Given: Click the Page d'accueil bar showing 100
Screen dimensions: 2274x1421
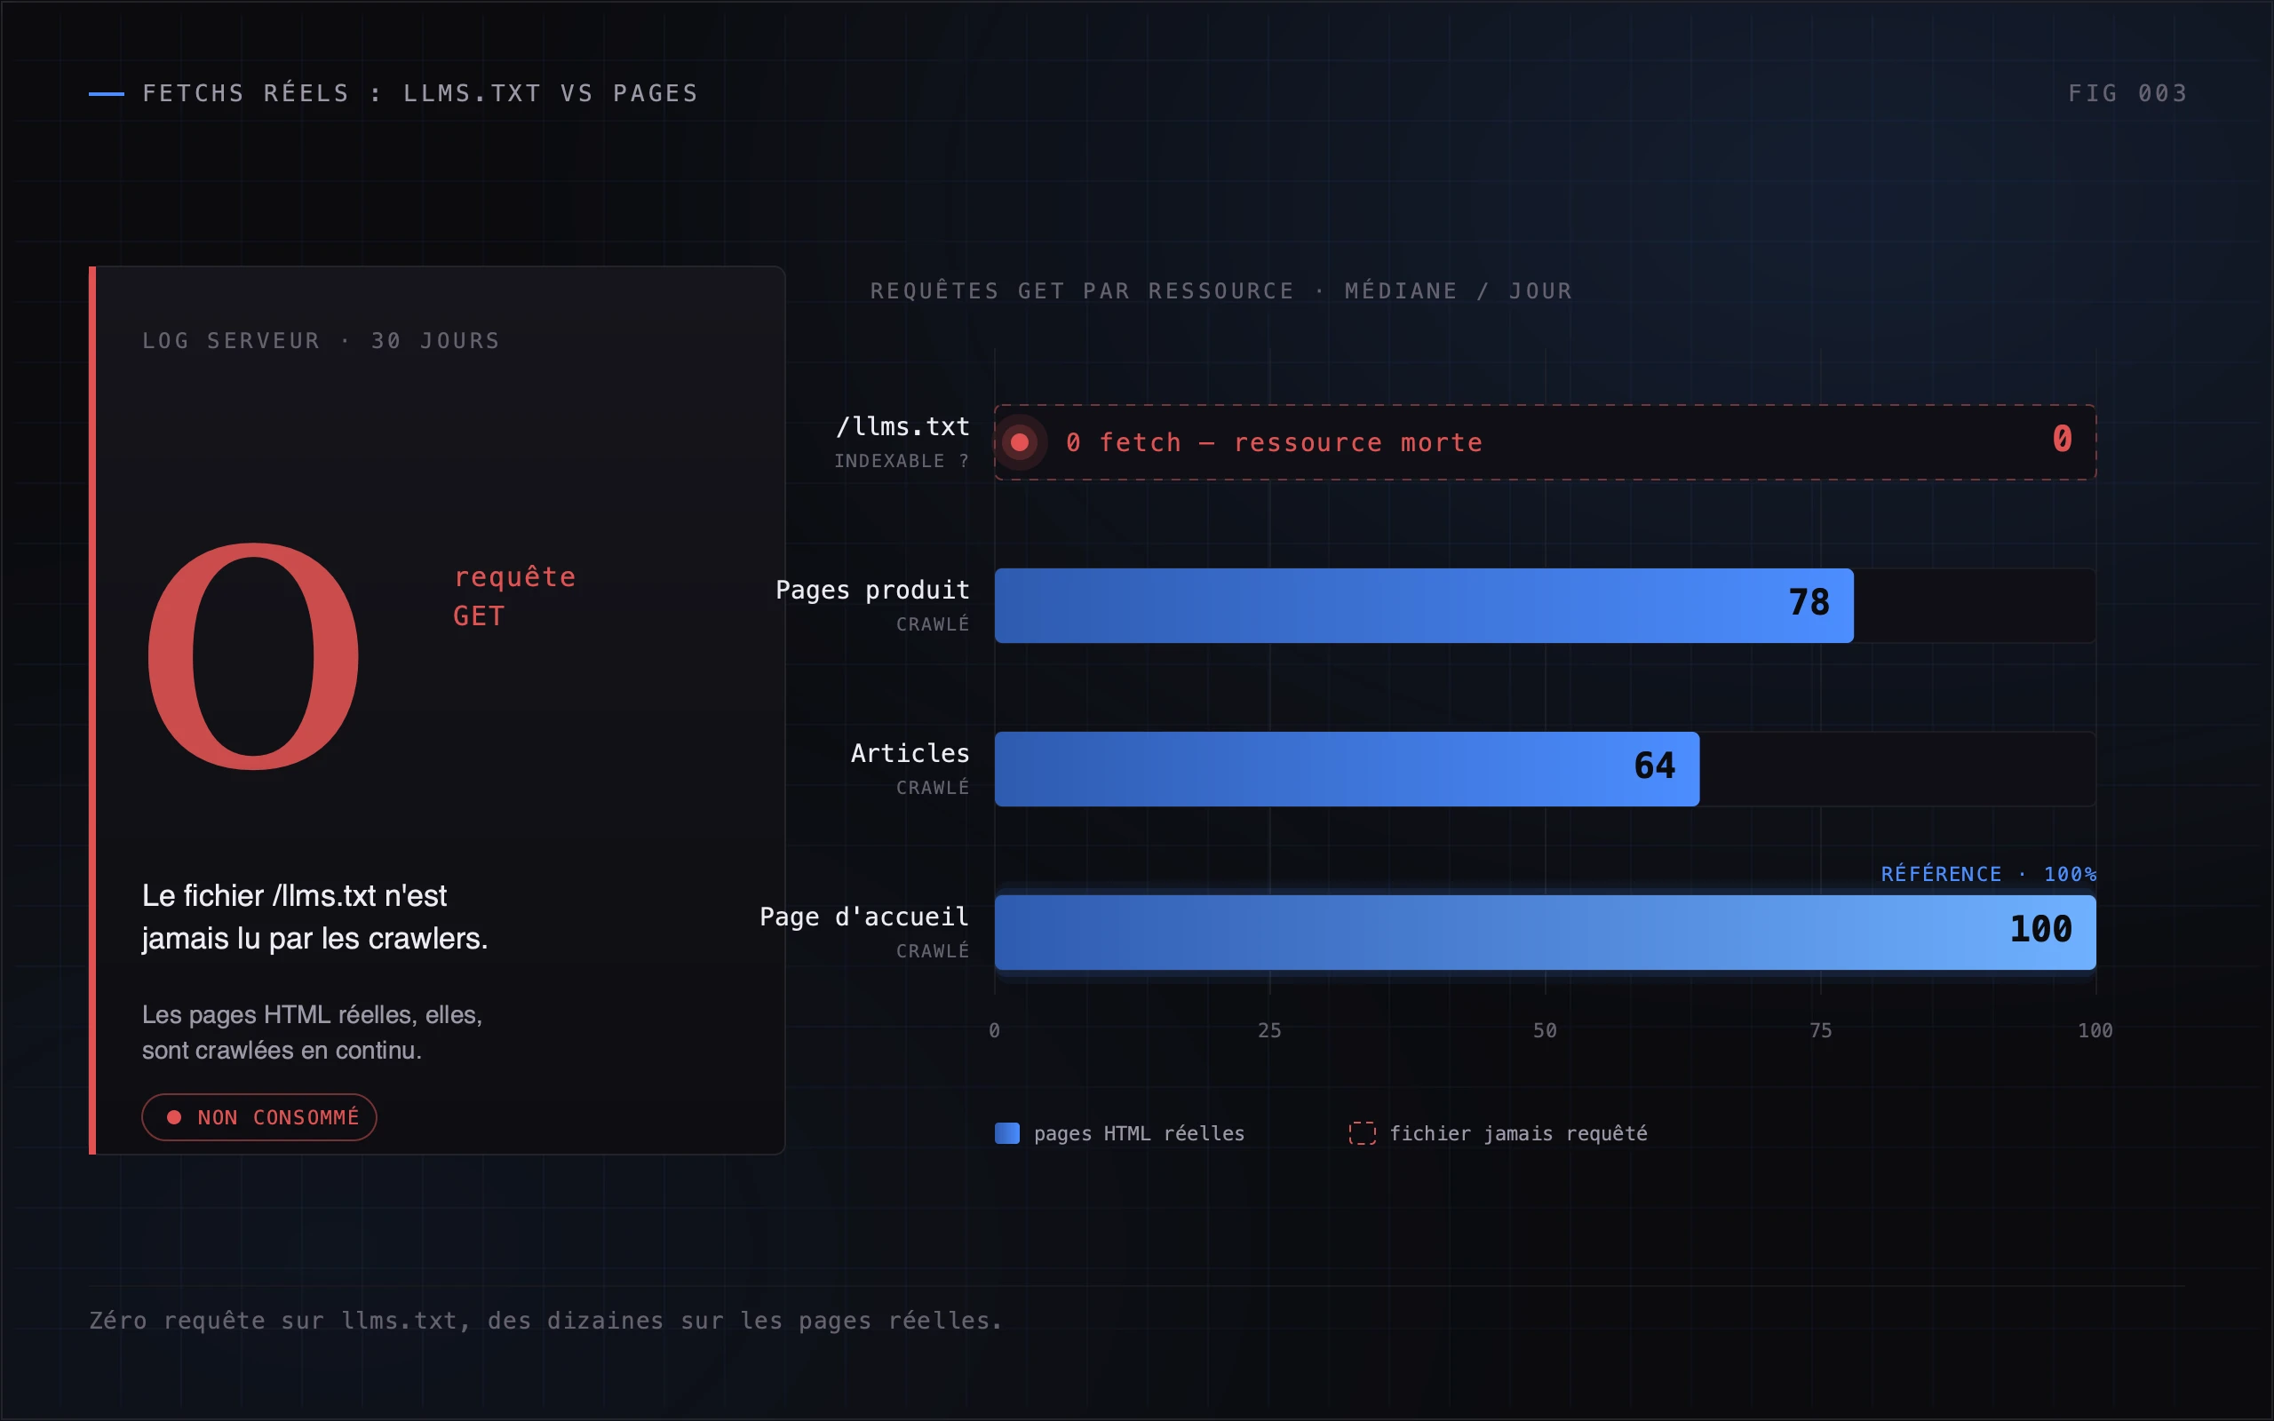Looking at the screenshot, I should [x=1545, y=933].
